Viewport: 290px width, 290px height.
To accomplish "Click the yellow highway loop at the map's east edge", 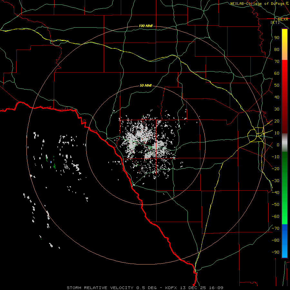I will (x=256, y=135).
